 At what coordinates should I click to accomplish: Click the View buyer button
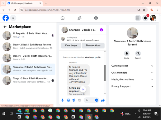coord(71,45)
